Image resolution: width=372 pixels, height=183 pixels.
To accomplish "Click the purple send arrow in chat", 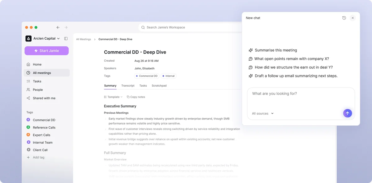I will [348, 113].
